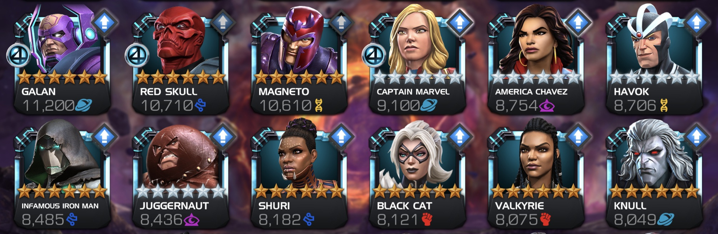Tap the Red Skull name label

coord(168,92)
